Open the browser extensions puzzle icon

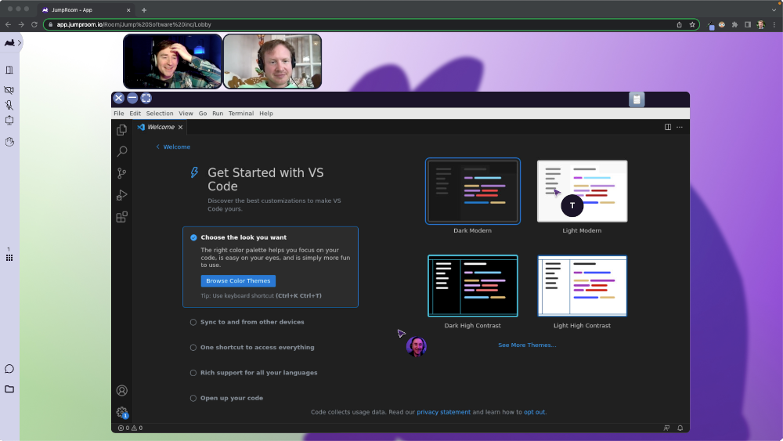tap(734, 24)
